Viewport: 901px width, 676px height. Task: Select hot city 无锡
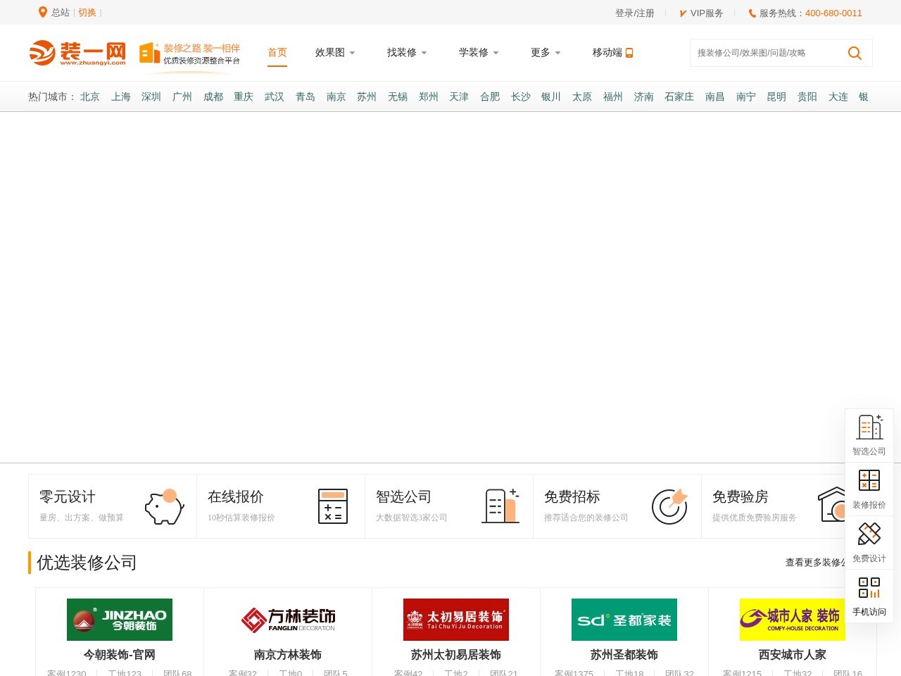[x=398, y=97]
